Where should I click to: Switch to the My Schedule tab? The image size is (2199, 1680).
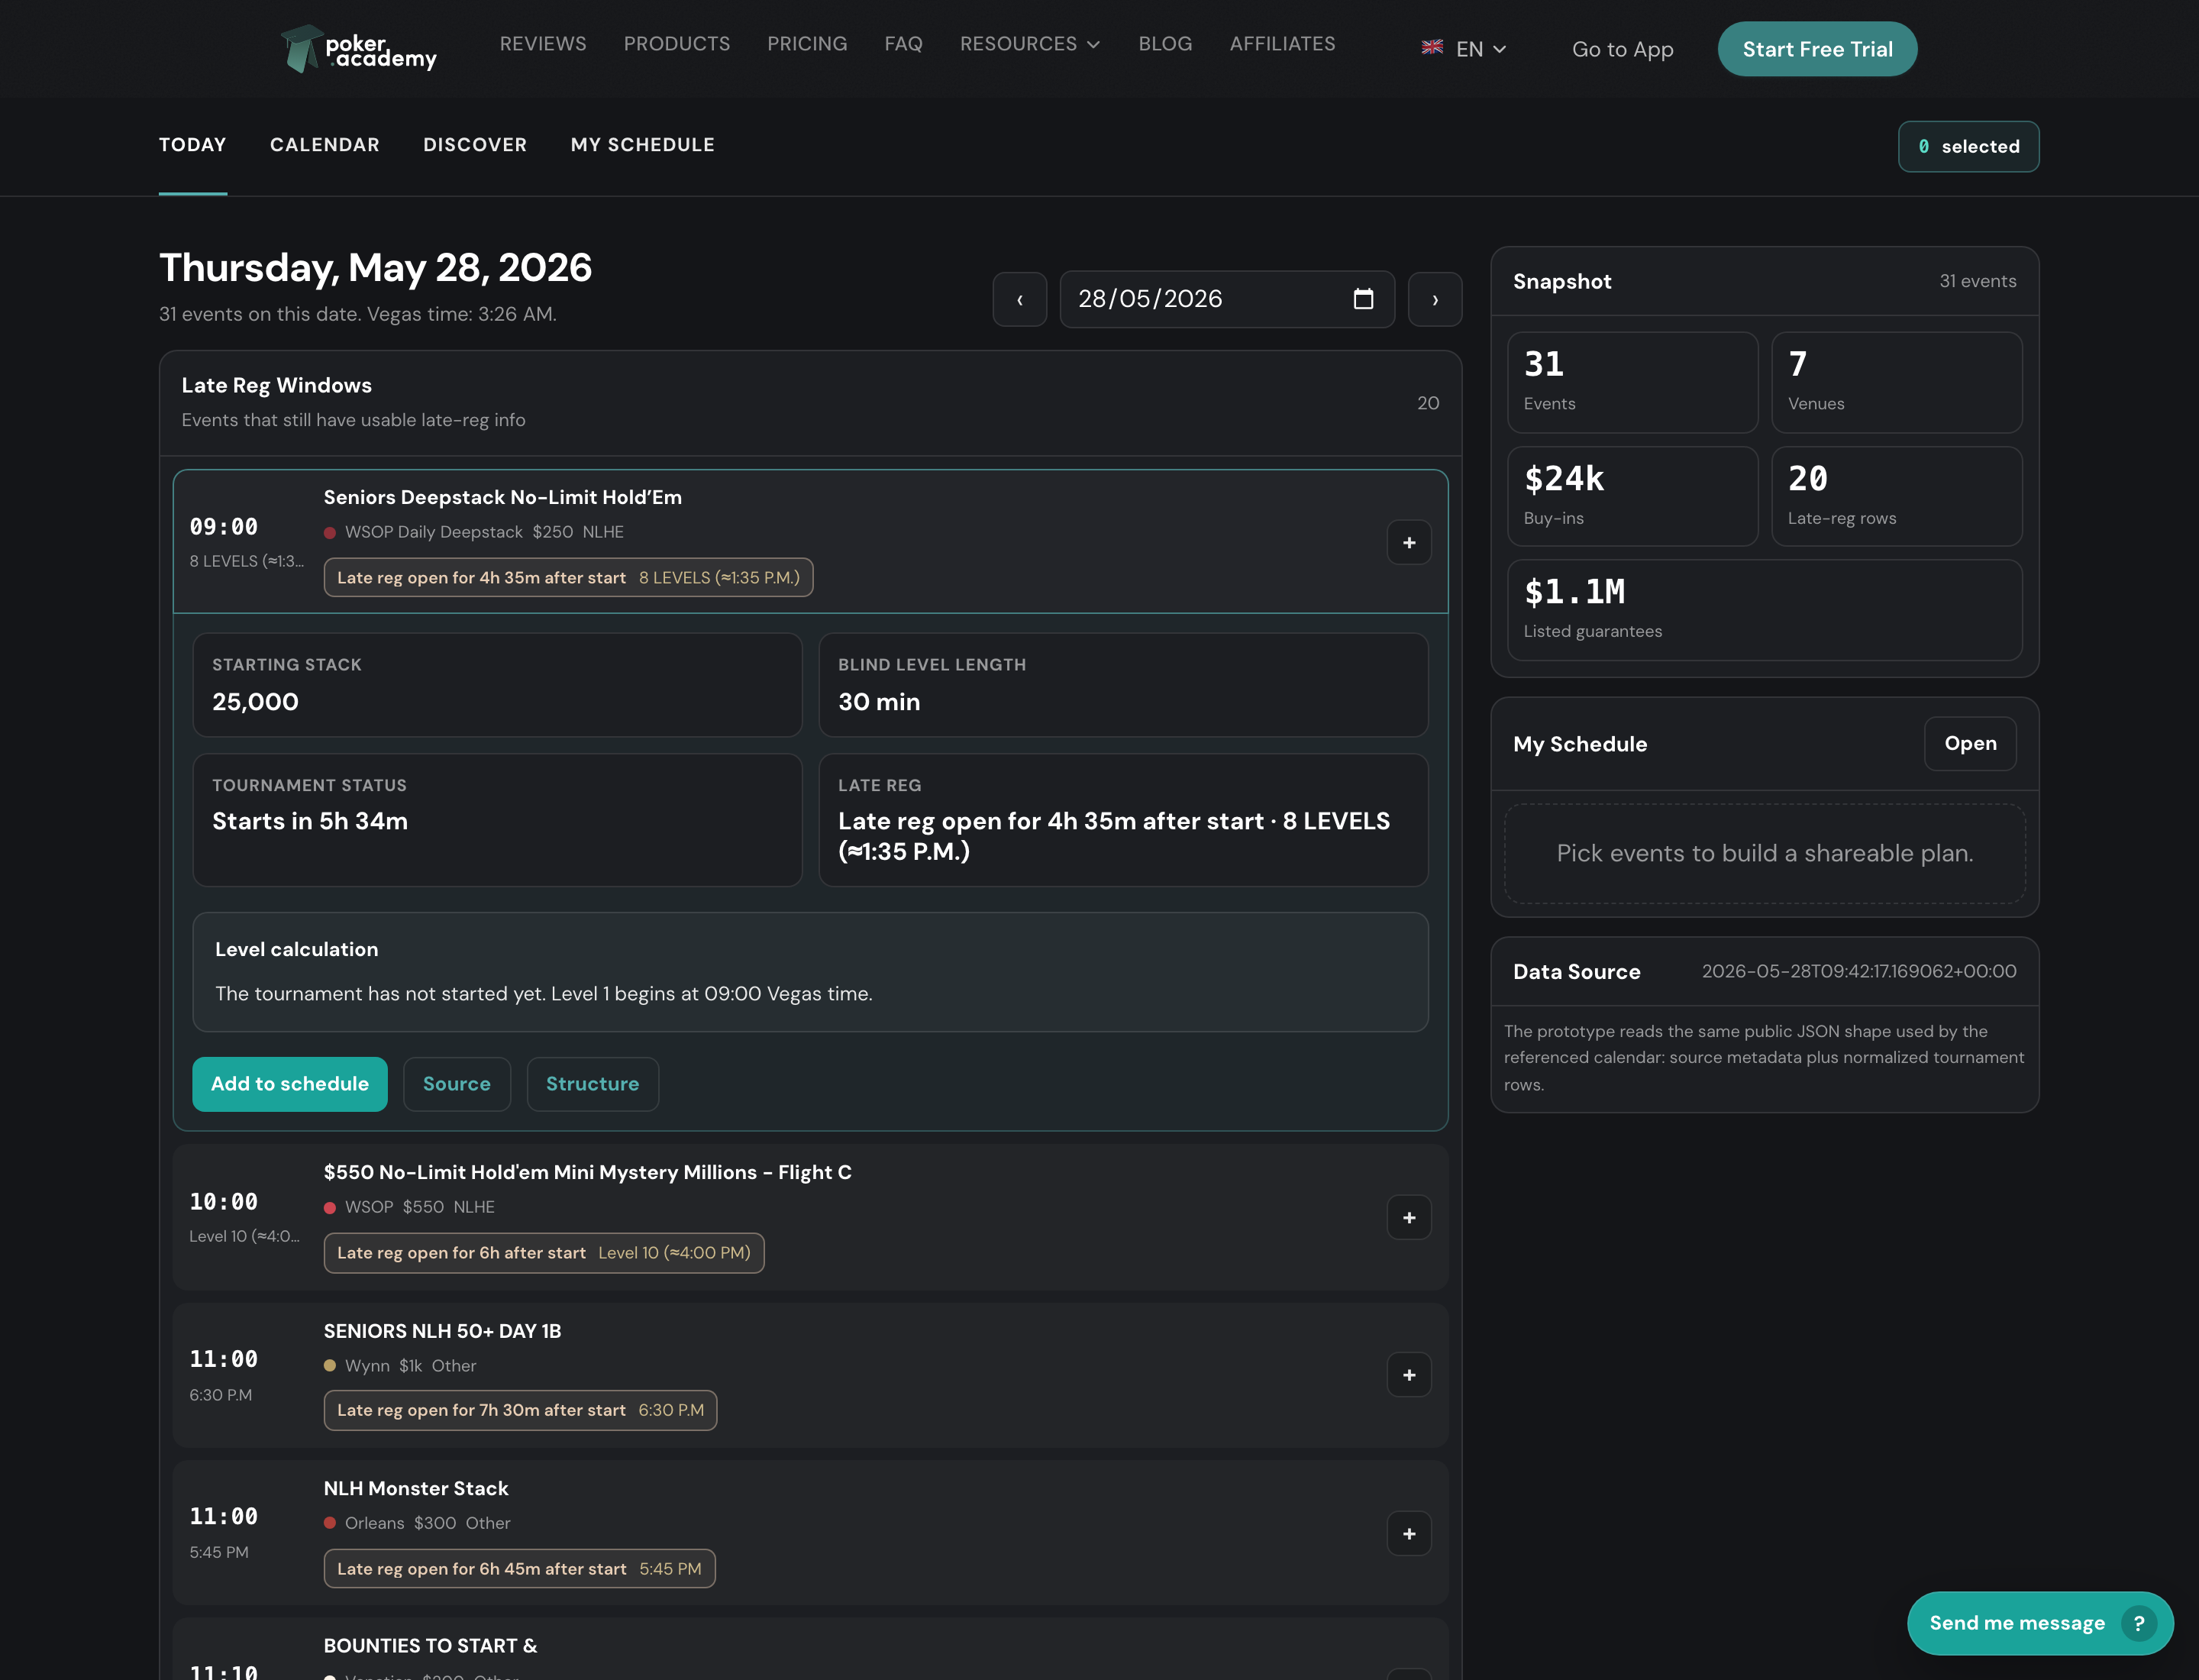pos(643,145)
